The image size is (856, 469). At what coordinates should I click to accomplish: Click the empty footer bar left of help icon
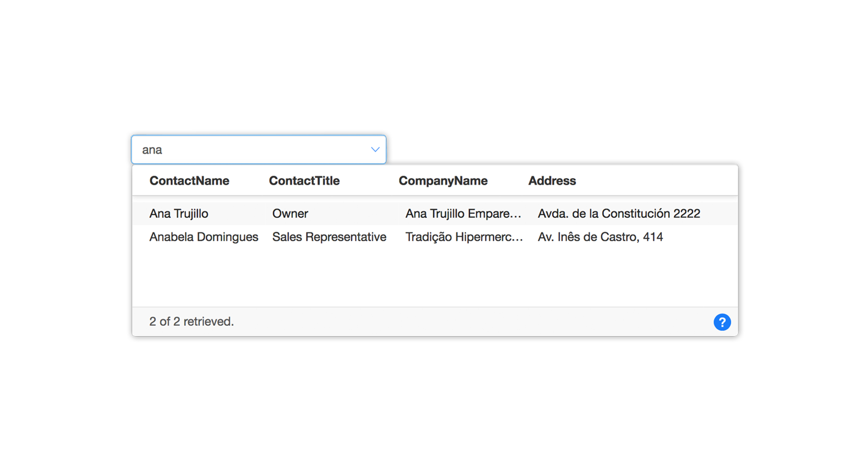click(470, 322)
